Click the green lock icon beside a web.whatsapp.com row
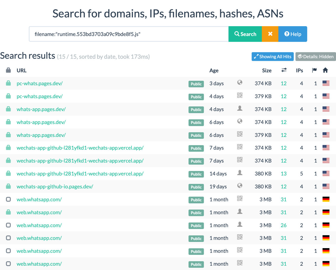 (x=8, y=212)
